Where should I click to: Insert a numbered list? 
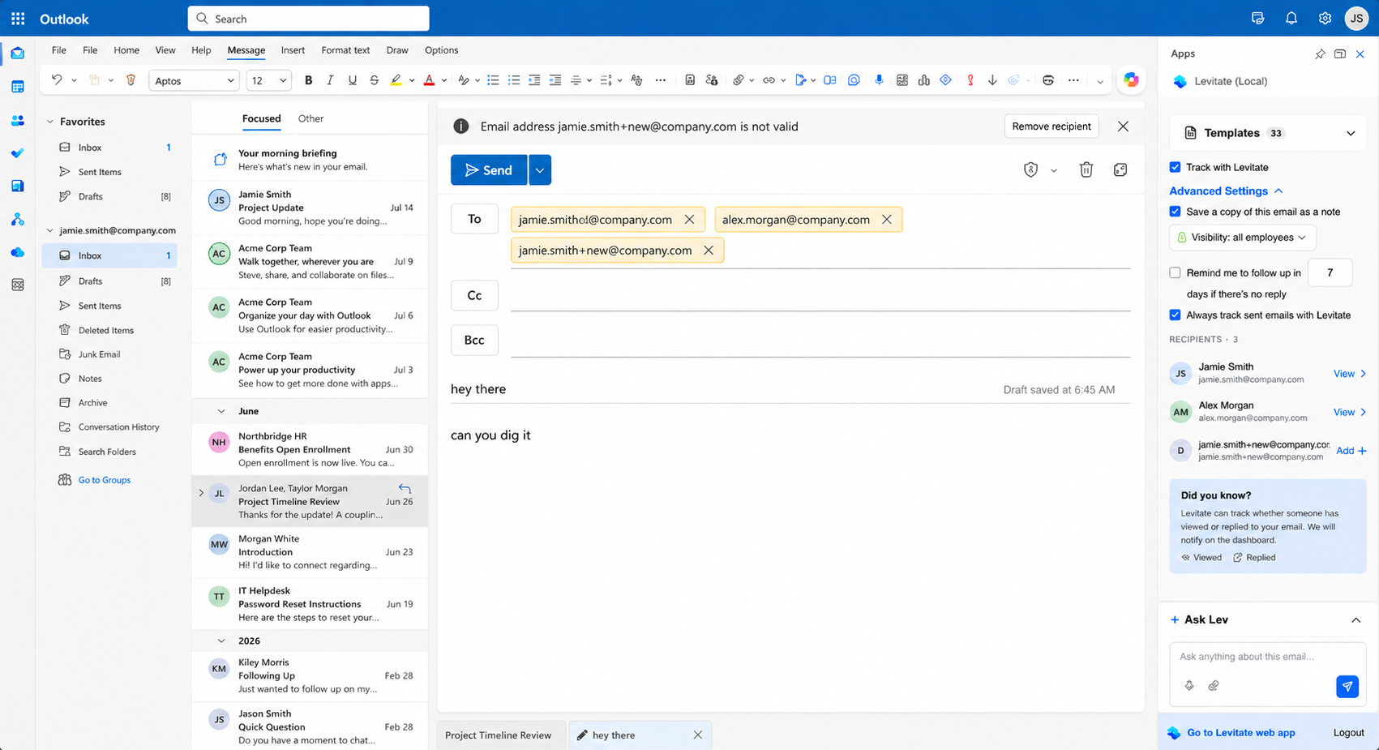514,80
